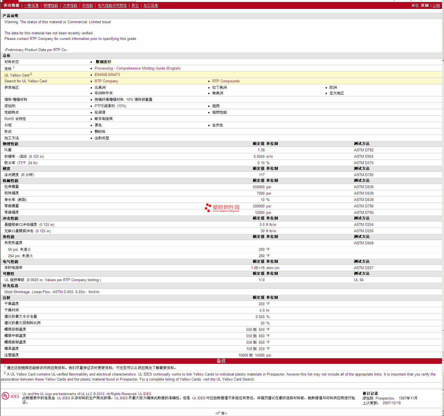Select 英制 units
Viewport: 444px width, 416px height.
[x=424, y=6]
